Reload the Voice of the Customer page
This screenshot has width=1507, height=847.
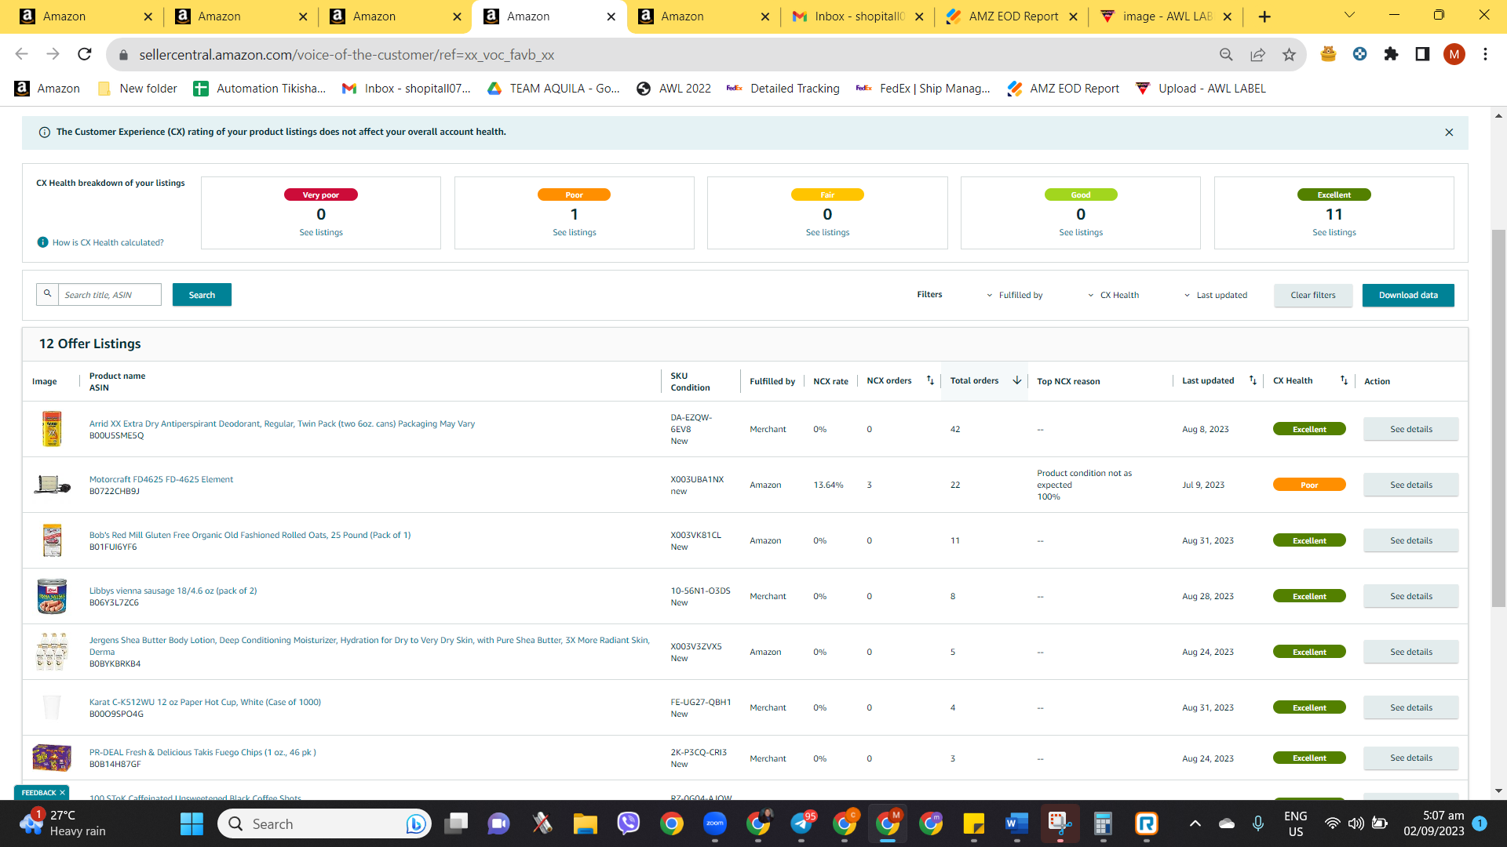coord(85,54)
